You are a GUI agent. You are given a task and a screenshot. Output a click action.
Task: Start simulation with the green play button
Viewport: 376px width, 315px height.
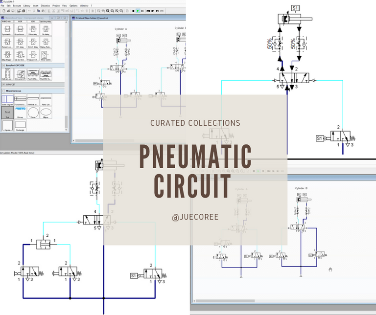point(138,11)
